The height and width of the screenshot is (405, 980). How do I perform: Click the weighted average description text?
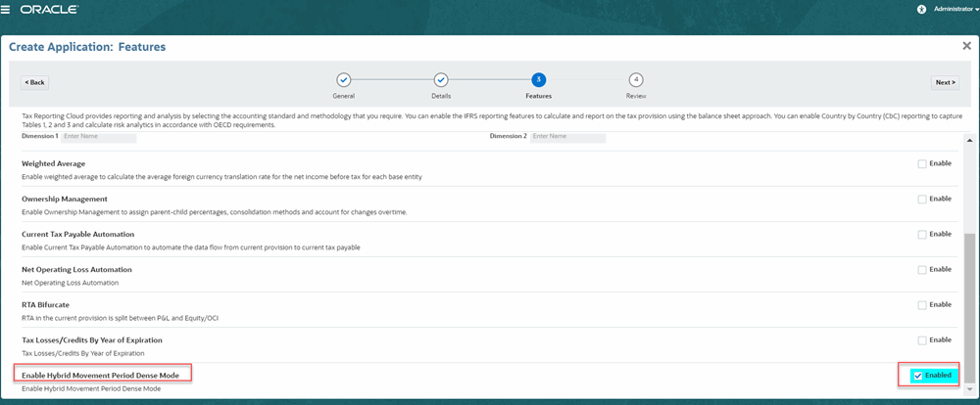221,177
